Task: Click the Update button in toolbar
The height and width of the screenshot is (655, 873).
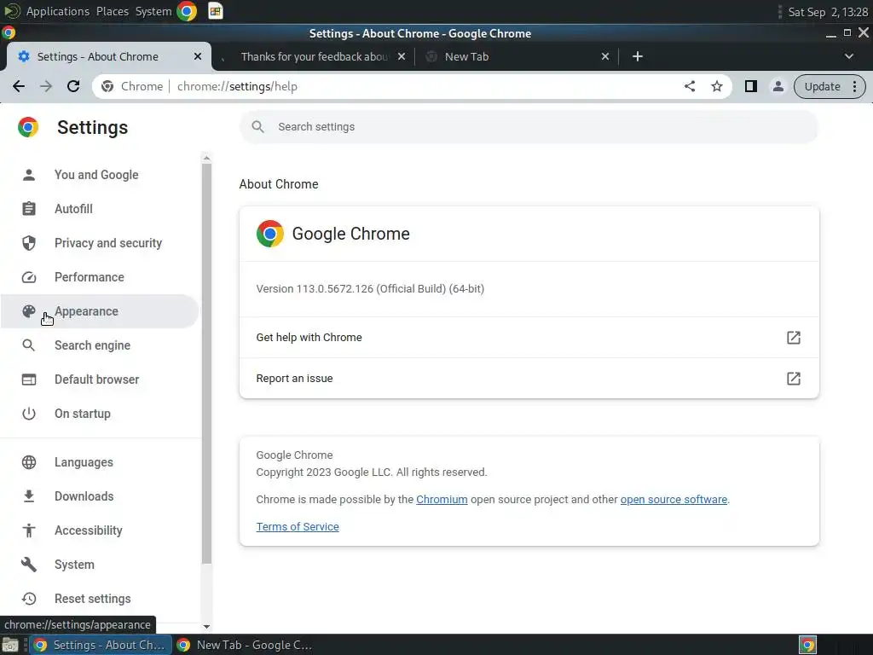Action: click(823, 86)
